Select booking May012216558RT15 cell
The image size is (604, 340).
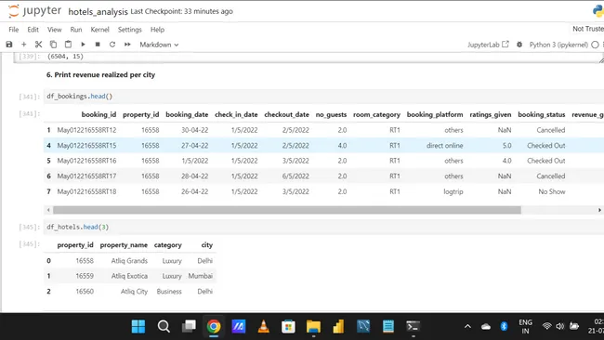point(86,146)
